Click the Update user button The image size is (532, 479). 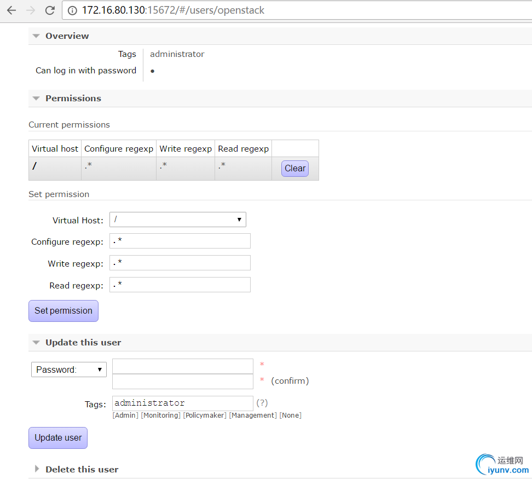tap(58, 437)
